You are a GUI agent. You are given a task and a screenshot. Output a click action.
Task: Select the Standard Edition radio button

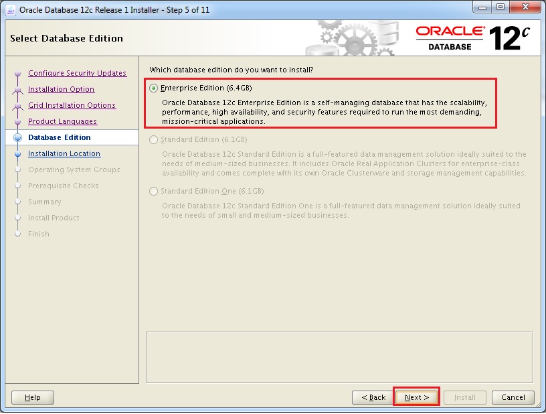(x=155, y=139)
